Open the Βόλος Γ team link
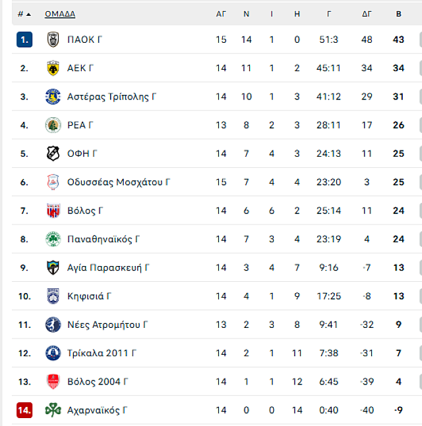The image size is (422, 426). (85, 211)
